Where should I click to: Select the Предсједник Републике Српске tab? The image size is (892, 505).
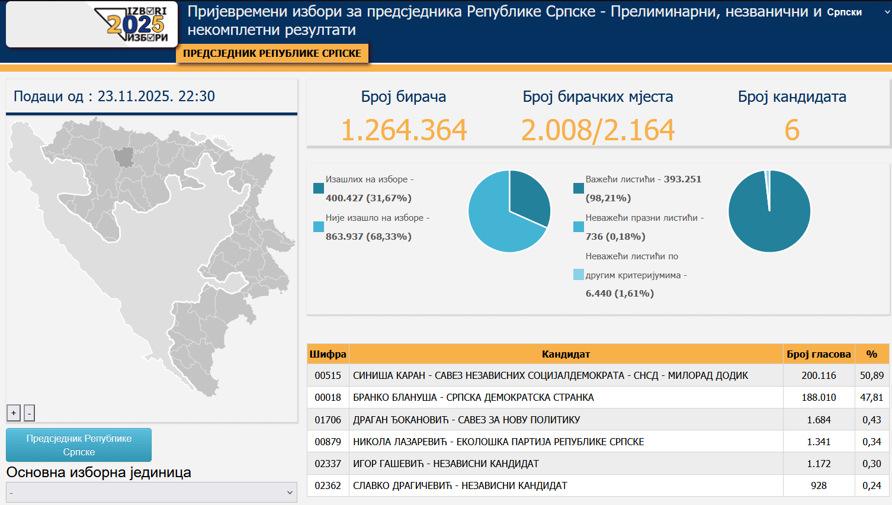click(x=272, y=53)
